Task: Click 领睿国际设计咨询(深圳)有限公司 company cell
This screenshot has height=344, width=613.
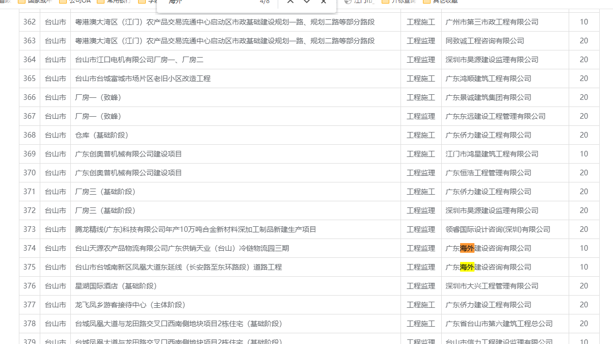Action: [497, 229]
